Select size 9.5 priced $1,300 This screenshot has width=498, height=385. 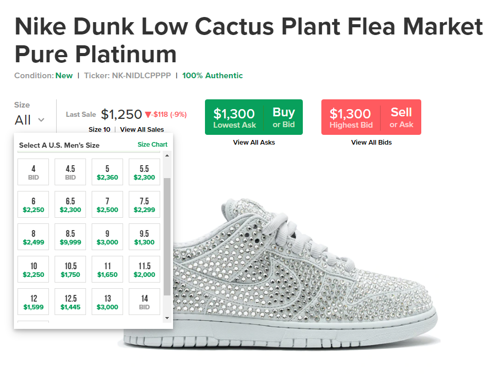pos(144,237)
